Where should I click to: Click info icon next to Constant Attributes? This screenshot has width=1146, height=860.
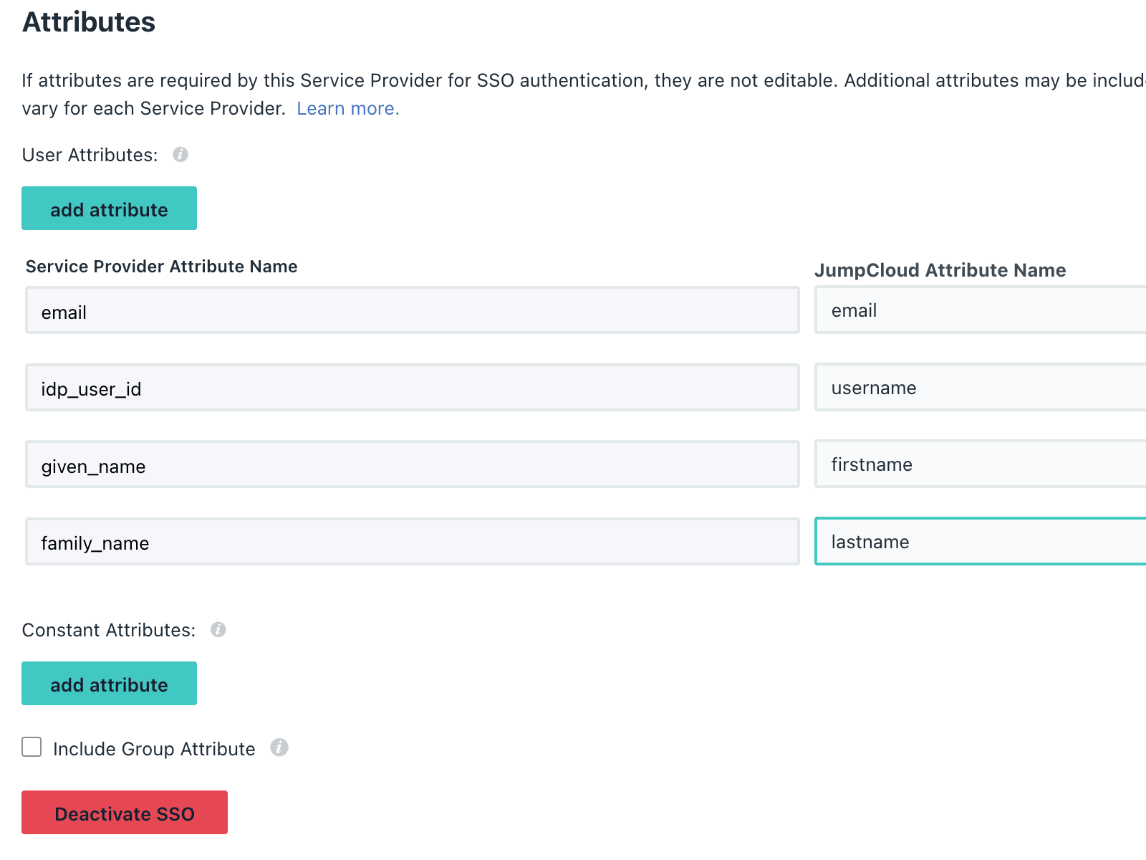point(218,630)
